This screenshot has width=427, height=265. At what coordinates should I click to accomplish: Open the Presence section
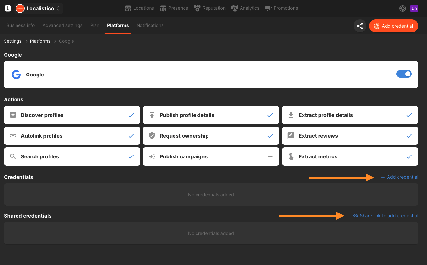point(174,8)
